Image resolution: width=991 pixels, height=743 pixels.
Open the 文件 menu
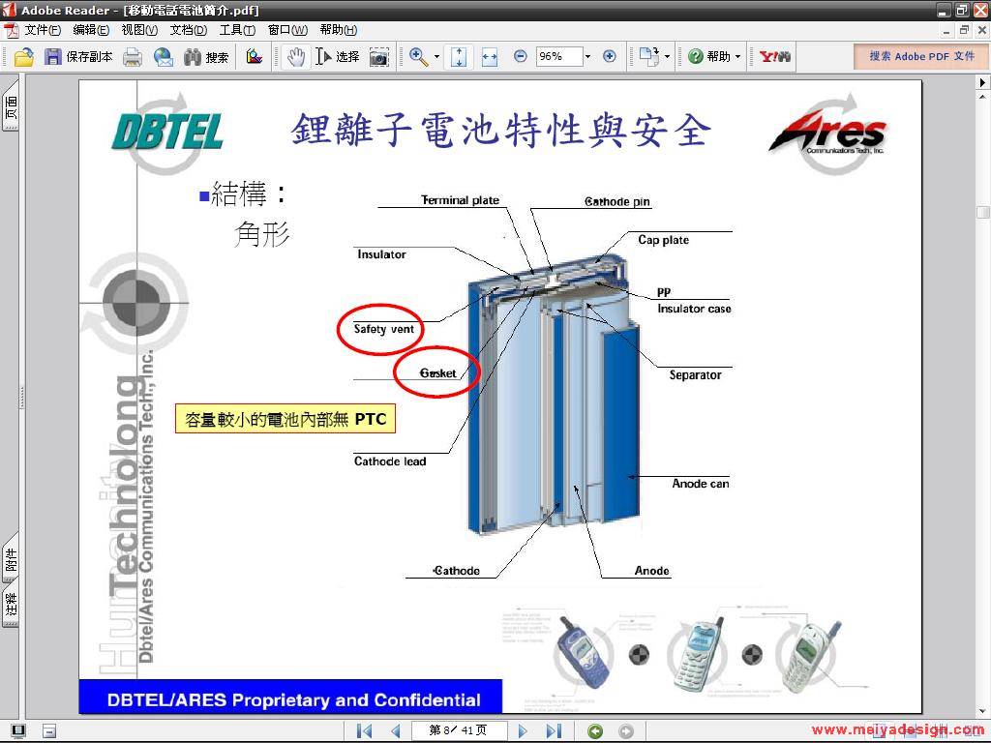point(43,30)
